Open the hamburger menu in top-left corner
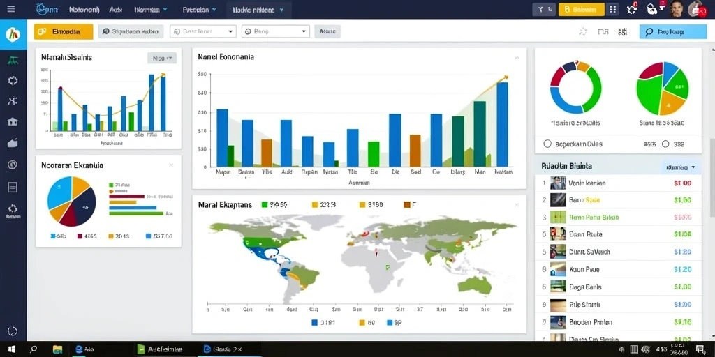 coord(11,9)
